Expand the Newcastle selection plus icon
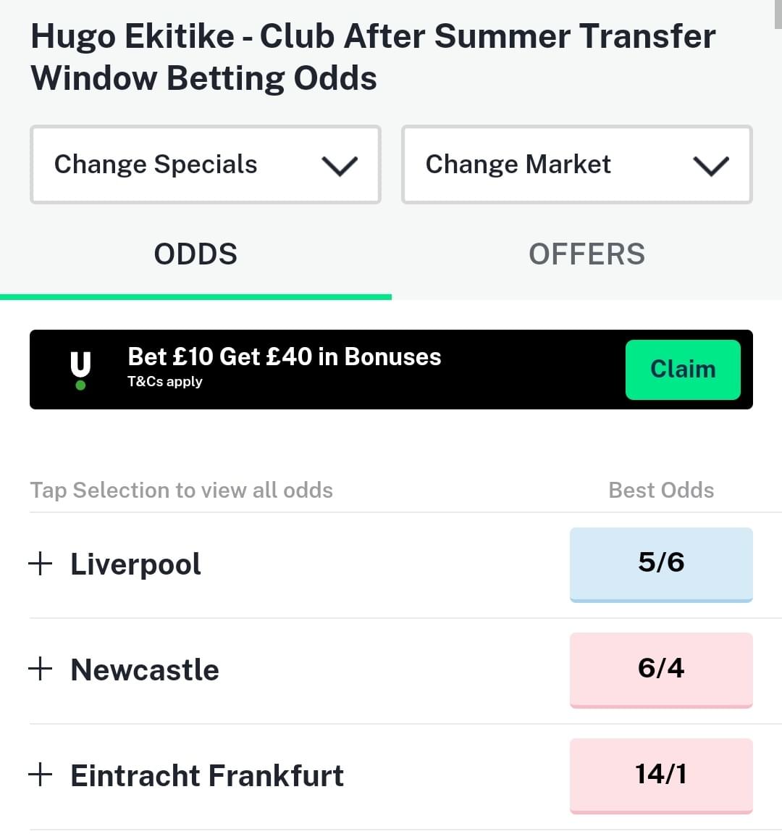This screenshot has width=782, height=834. pyautogui.click(x=41, y=669)
